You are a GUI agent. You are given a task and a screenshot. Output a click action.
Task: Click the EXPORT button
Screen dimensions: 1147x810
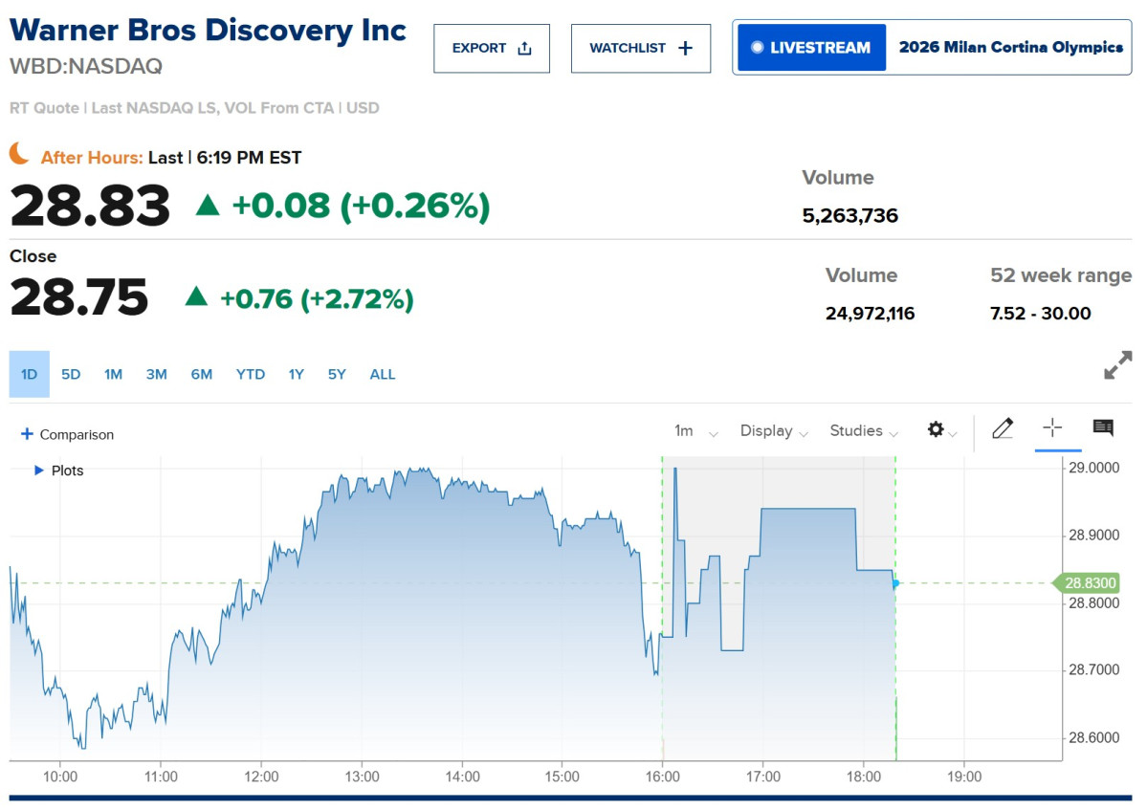[492, 48]
